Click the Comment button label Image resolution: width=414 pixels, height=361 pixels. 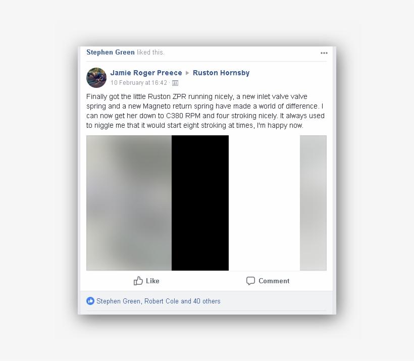click(x=274, y=281)
